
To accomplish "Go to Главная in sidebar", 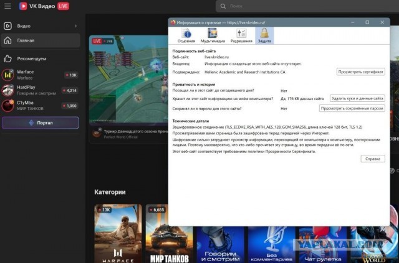I will [40, 40].
